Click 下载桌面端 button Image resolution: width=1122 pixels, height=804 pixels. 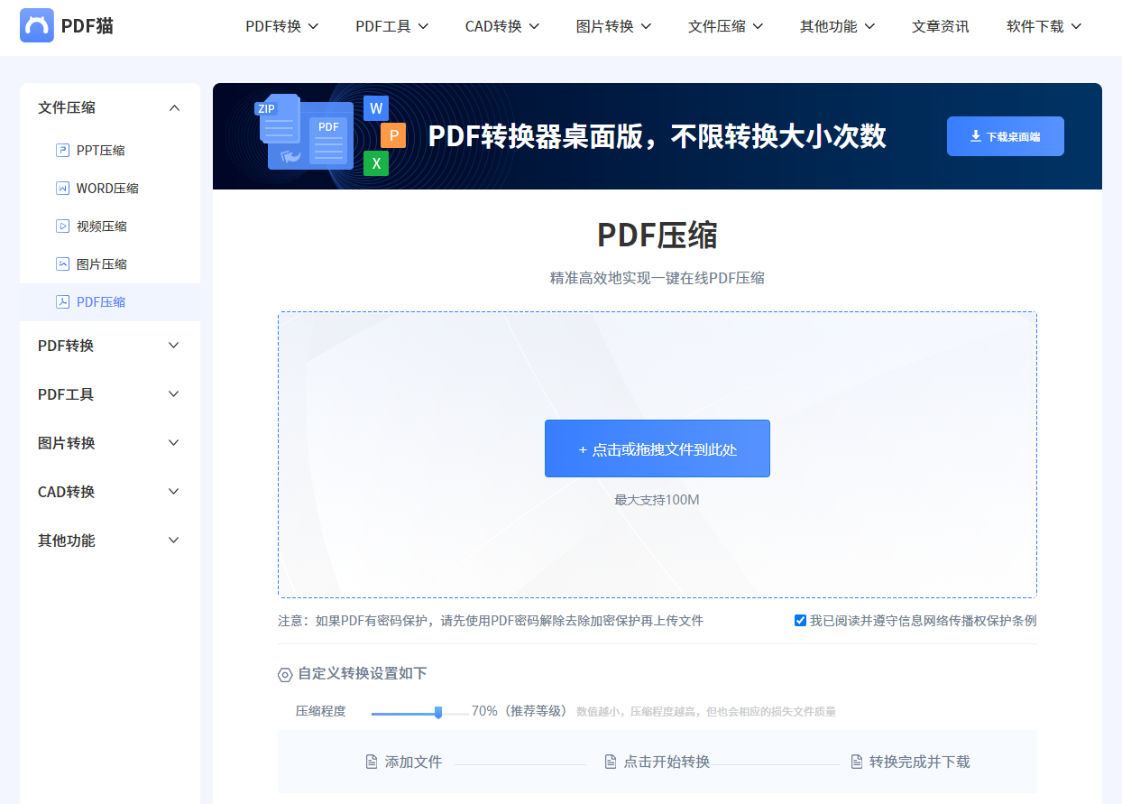(x=1006, y=136)
